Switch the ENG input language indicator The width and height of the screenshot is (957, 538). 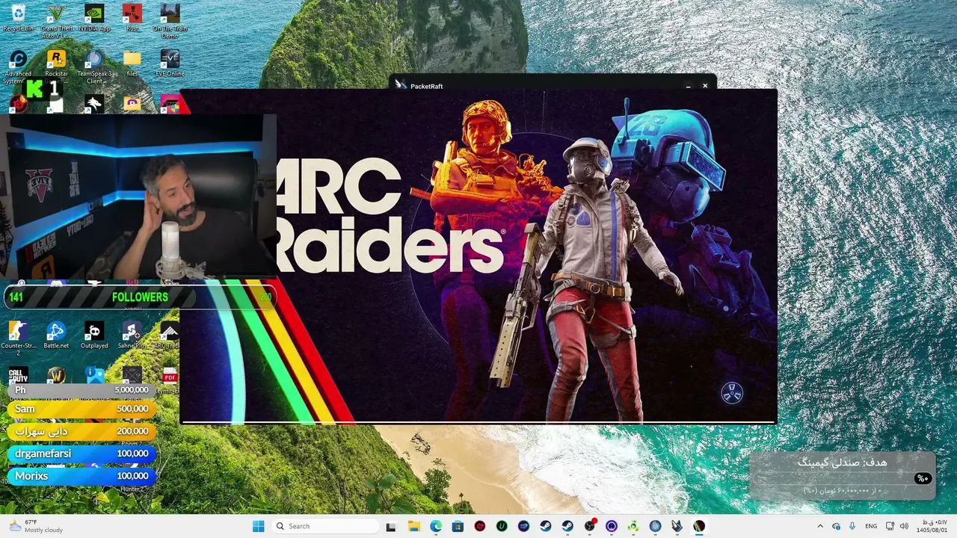871,526
